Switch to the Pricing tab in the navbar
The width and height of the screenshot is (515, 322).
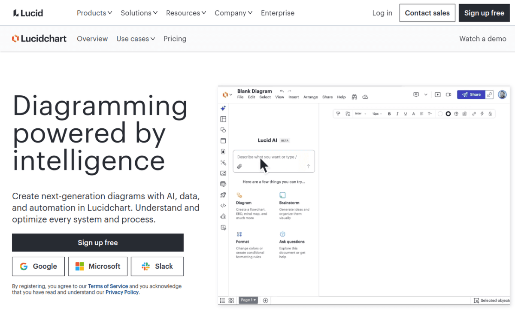(175, 39)
